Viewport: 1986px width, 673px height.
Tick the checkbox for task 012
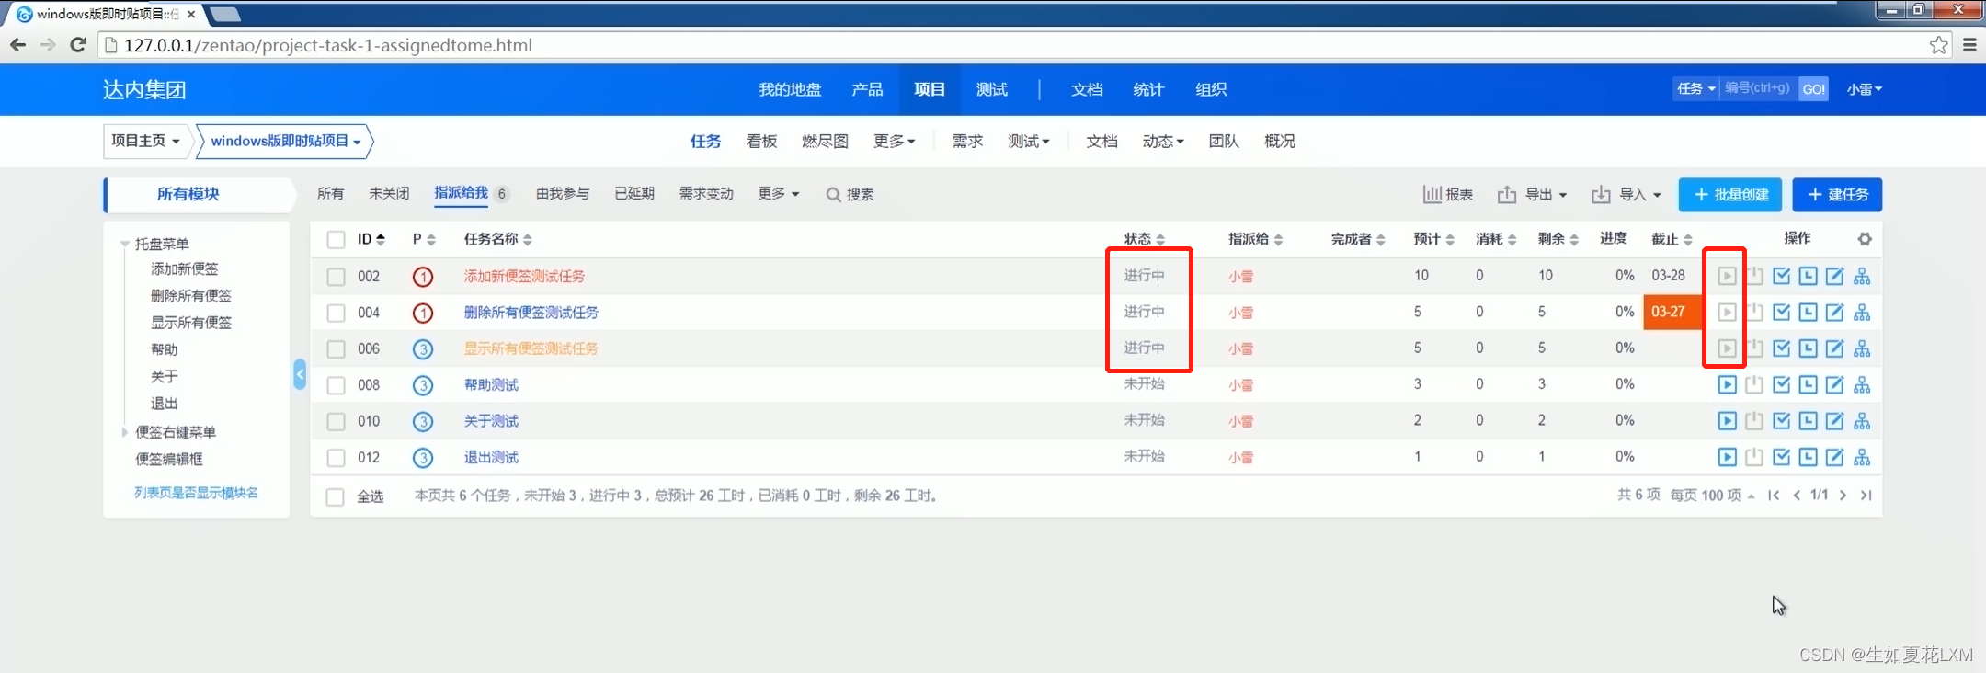click(x=336, y=458)
